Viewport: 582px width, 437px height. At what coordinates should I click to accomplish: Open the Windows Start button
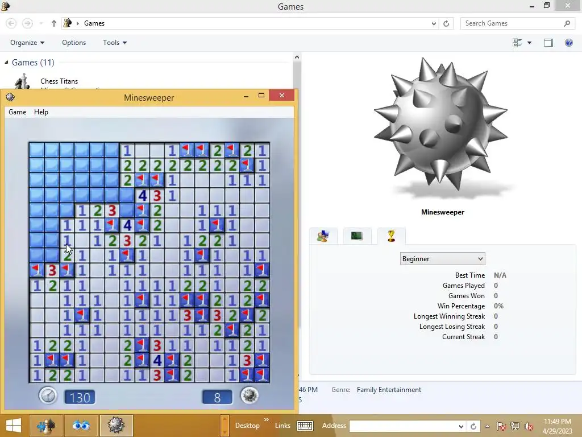pyautogui.click(x=14, y=426)
